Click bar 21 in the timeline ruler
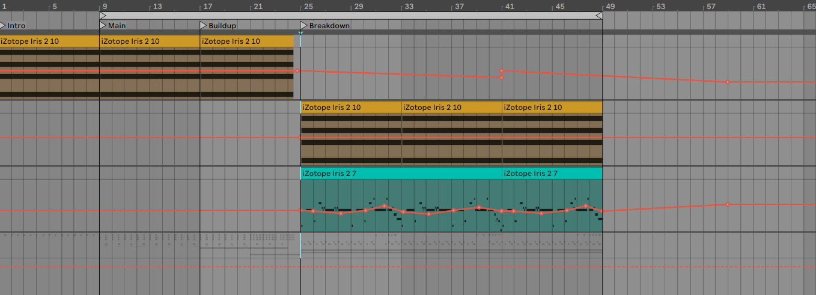The width and height of the screenshot is (816, 295). pyautogui.click(x=258, y=7)
